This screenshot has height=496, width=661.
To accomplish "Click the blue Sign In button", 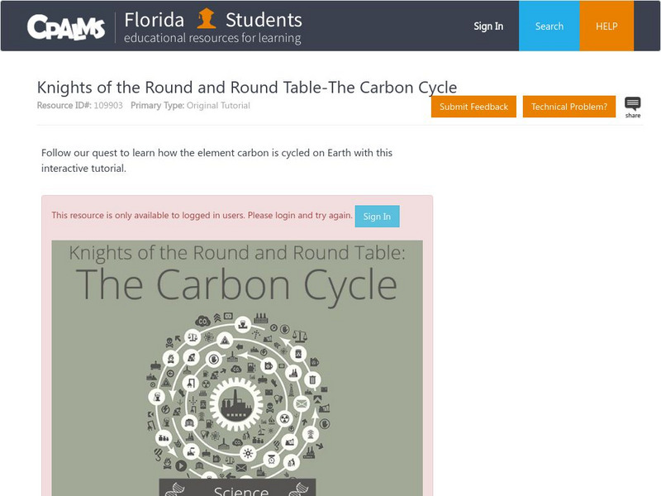I will pos(377,217).
